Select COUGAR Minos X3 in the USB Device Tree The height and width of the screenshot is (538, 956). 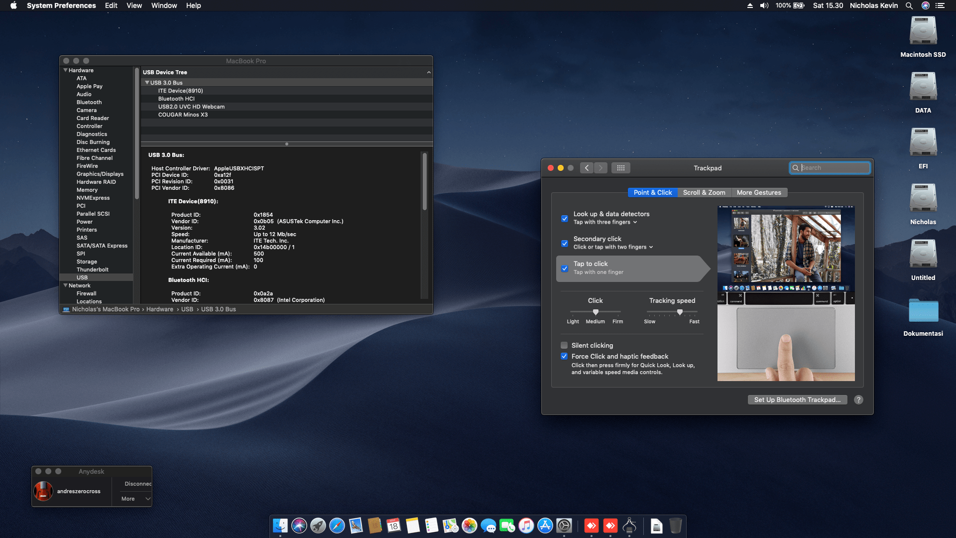point(184,115)
